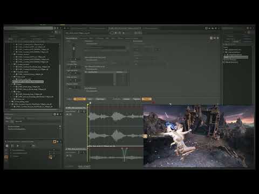
Task: Start playback with the Transport Control play button
Action: [x=18, y=146]
